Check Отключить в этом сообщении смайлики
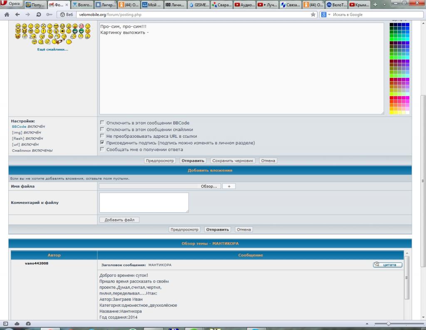The width and height of the screenshot is (426, 330). coord(102,129)
